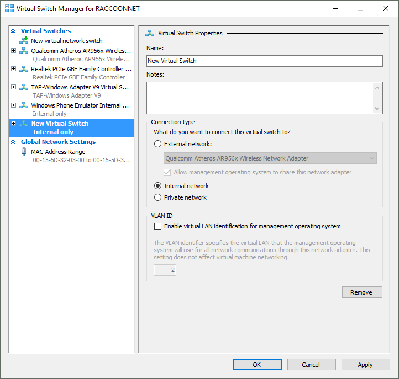Select Windows Phone Emulator Internal switch entry
The height and width of the screenshot is (379, 399).
pos(72,109)
